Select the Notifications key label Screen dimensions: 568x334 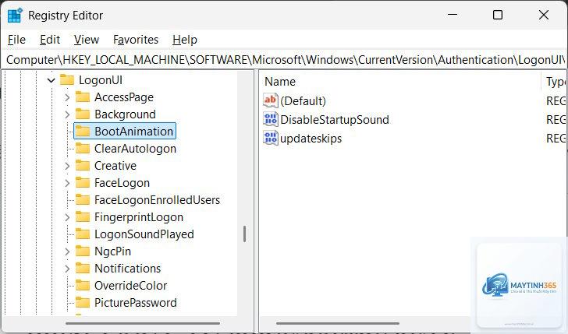(127, 268)
